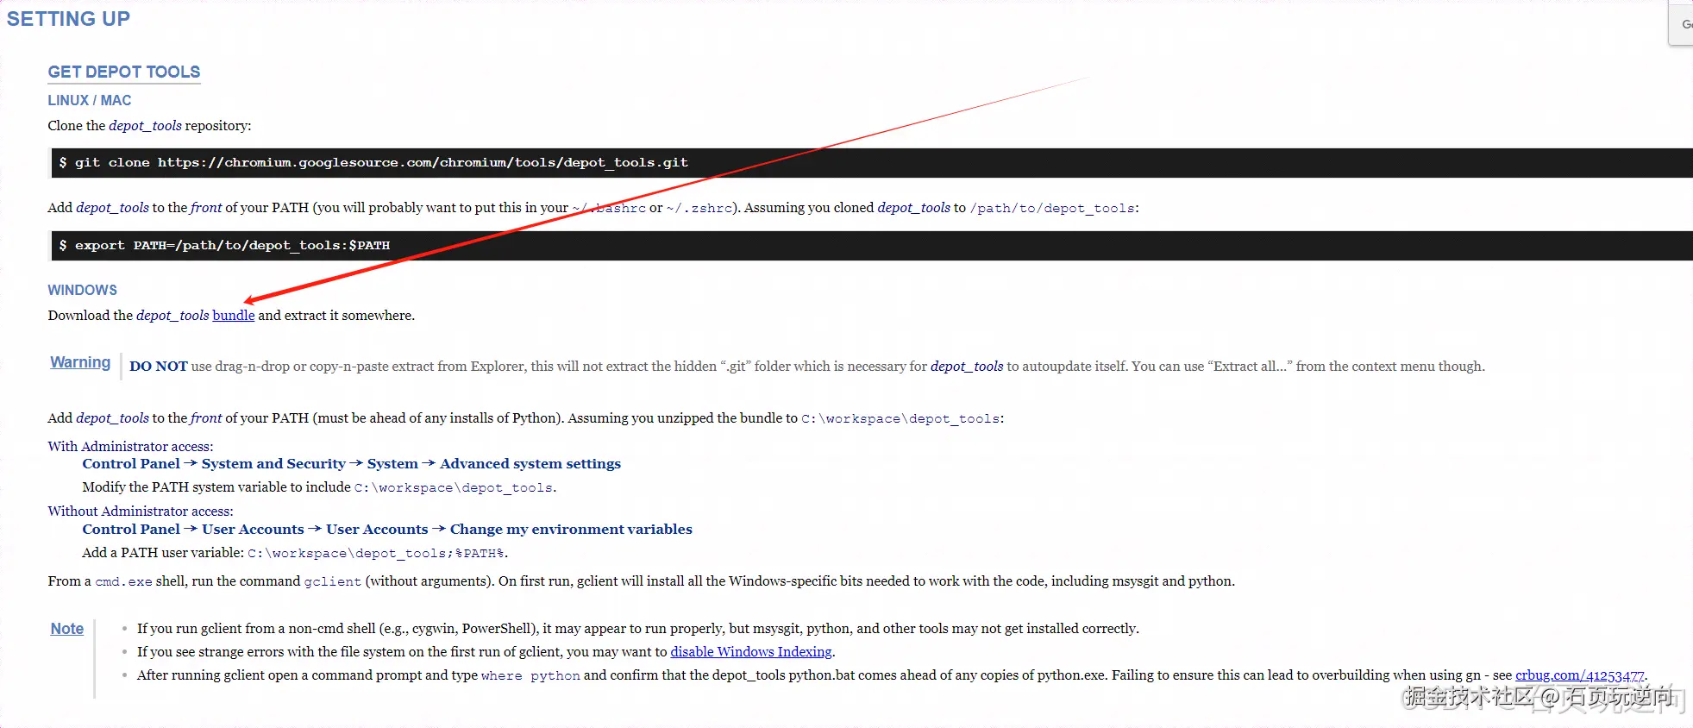The image size is (1693, 728).
Task: Click '/path/to/depot_tools' inline code text
Action: [1052, 209]
